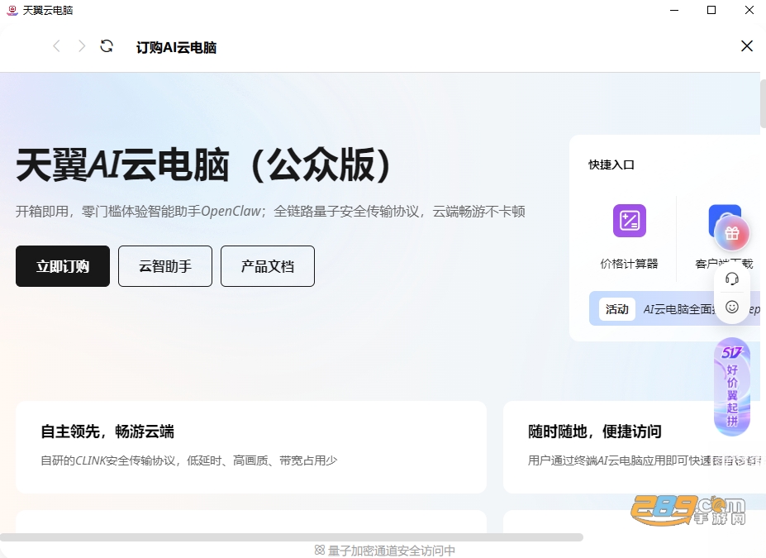This screenshot has width=766, height=558.
Task: Open the AI云电脑 activity announcement link
Action: point(679,309)
